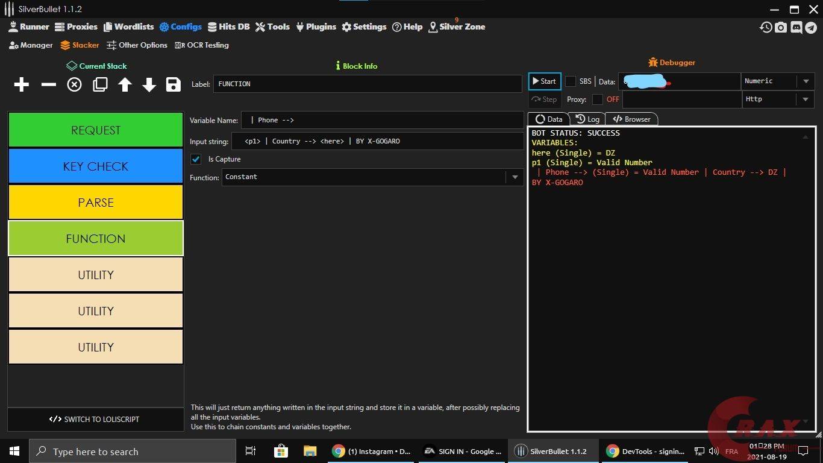This screenshot has height=463, width=823.
Task: Click SWITCH TO LOLISCRIPT button
Action: (x=95, y=420)
